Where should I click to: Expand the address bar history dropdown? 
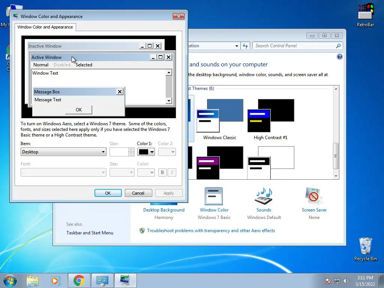pos(237,46)
